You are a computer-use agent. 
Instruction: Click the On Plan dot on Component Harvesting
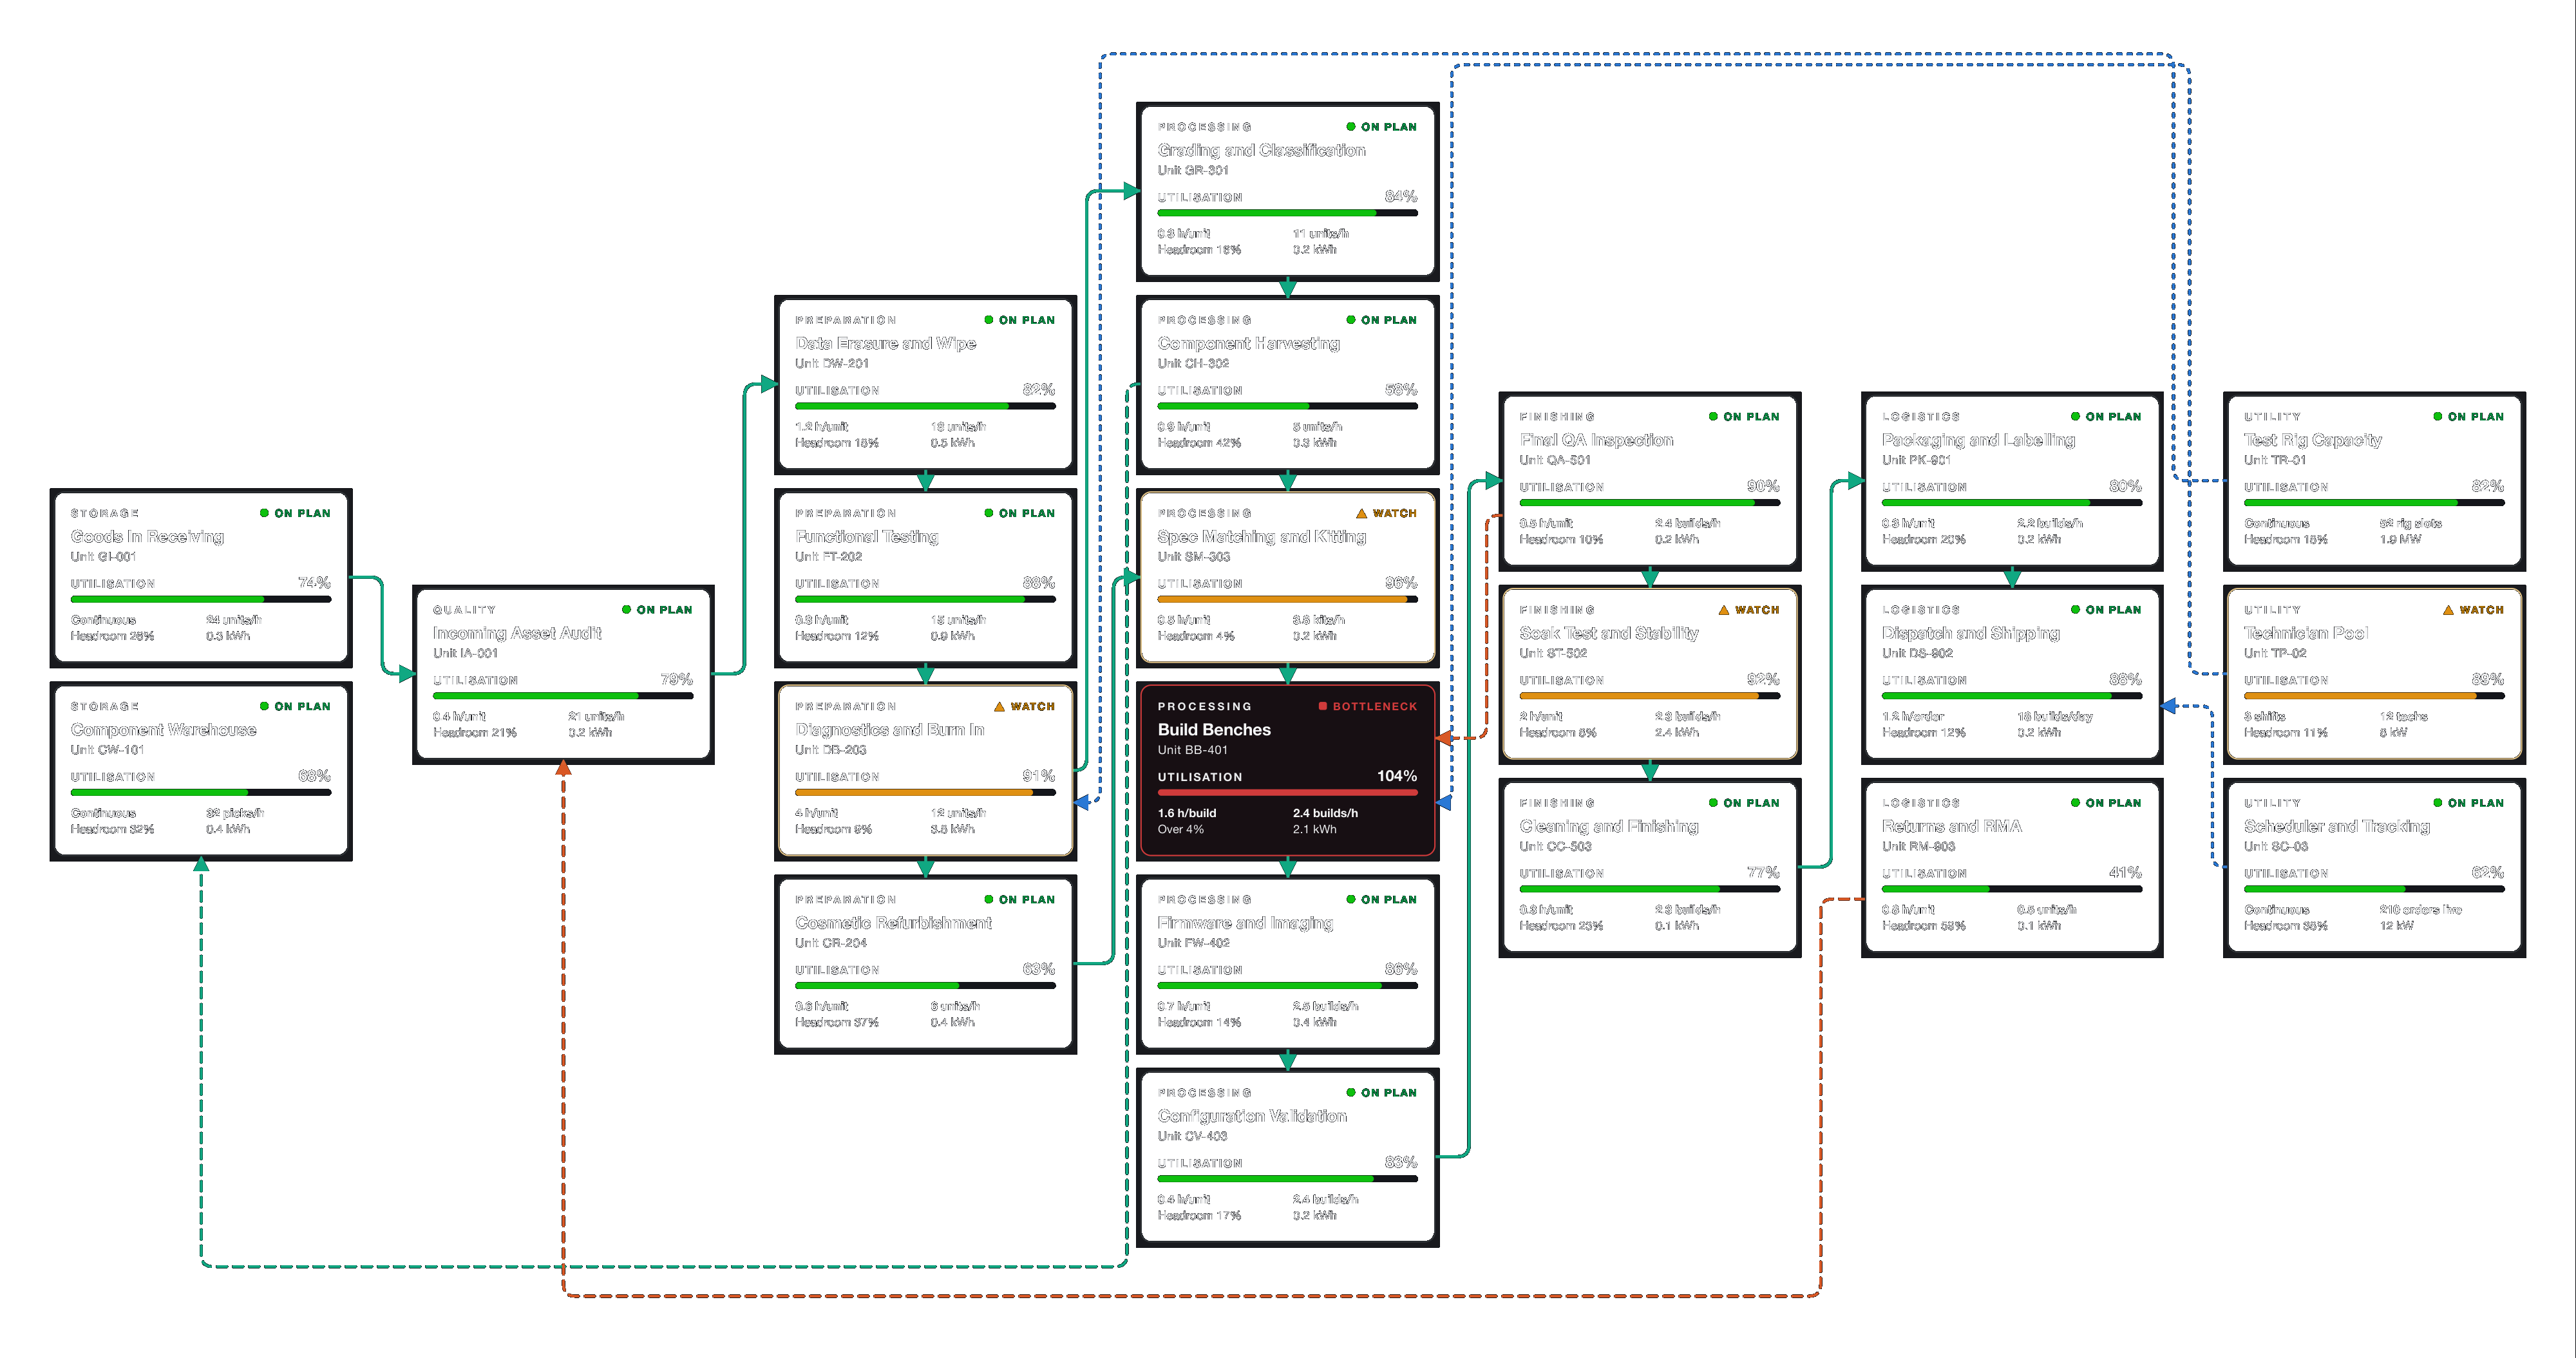pos(1350,320)
